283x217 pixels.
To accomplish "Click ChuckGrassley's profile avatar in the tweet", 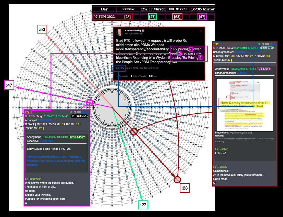I will (x=119, y=32).
